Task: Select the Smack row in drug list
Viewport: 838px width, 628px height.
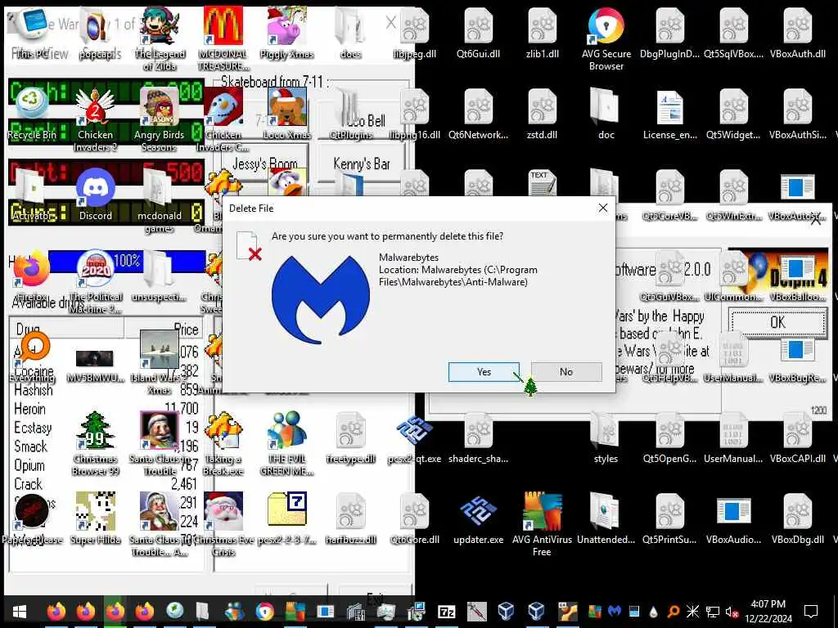Action: (x=30, y=446)
